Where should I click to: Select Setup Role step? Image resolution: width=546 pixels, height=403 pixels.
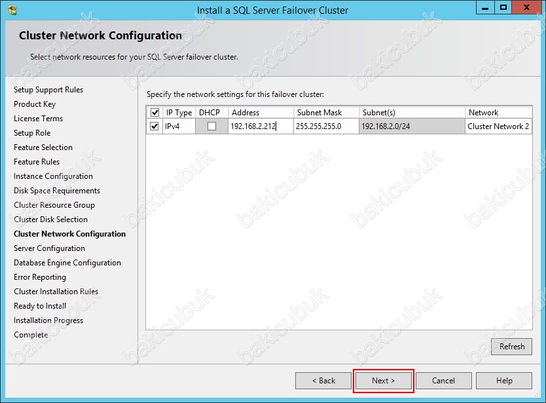click(32, 133)
